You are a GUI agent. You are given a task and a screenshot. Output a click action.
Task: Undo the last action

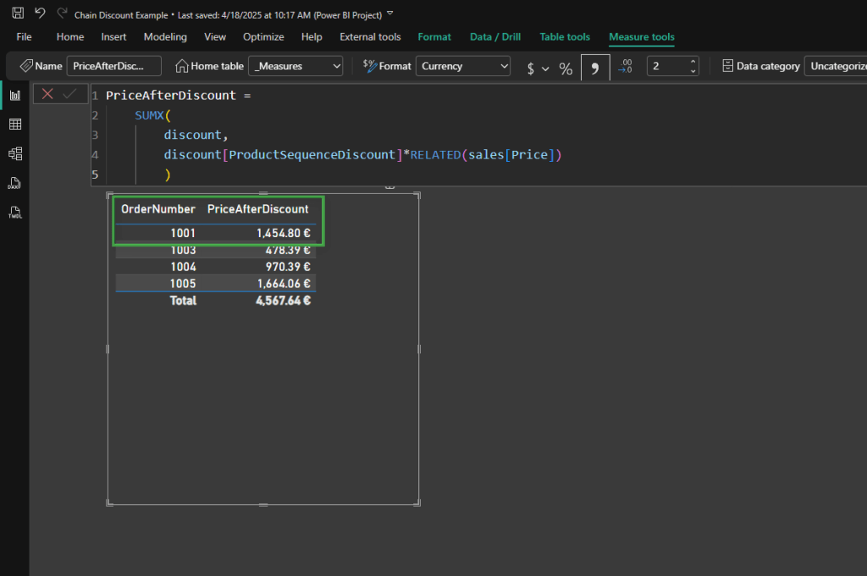click(x=40, y=14)
